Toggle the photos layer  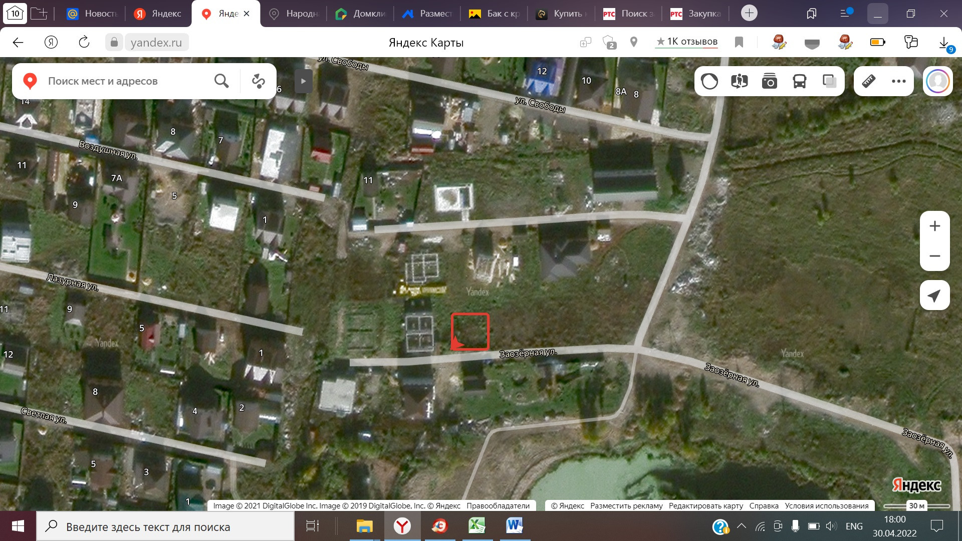point(770,81)
